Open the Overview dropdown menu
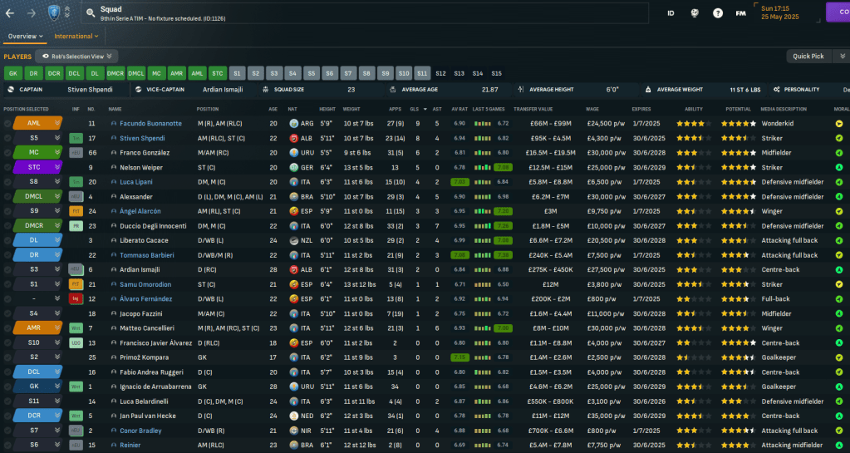This screenshot has height=453, width=850. pyautogui.click(x=25, y=37)
